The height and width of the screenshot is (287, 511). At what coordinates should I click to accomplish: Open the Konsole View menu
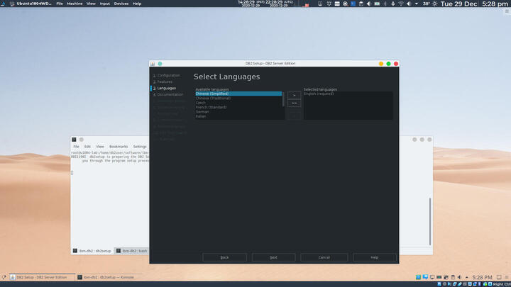[x=100, y=147]
